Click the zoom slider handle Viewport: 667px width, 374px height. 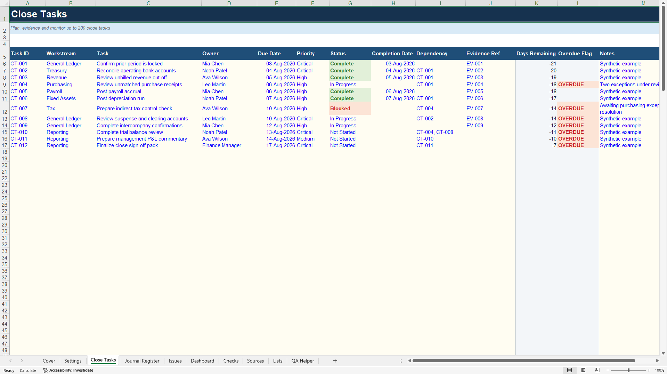point(628,370)
